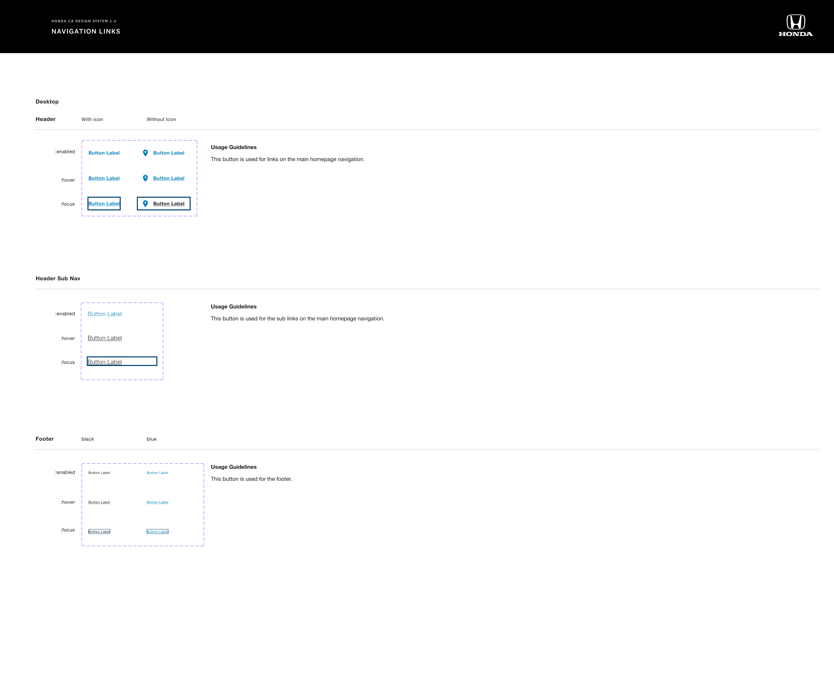
Task: Click the NAVIGATION LINKS page title
Action: 86,32
